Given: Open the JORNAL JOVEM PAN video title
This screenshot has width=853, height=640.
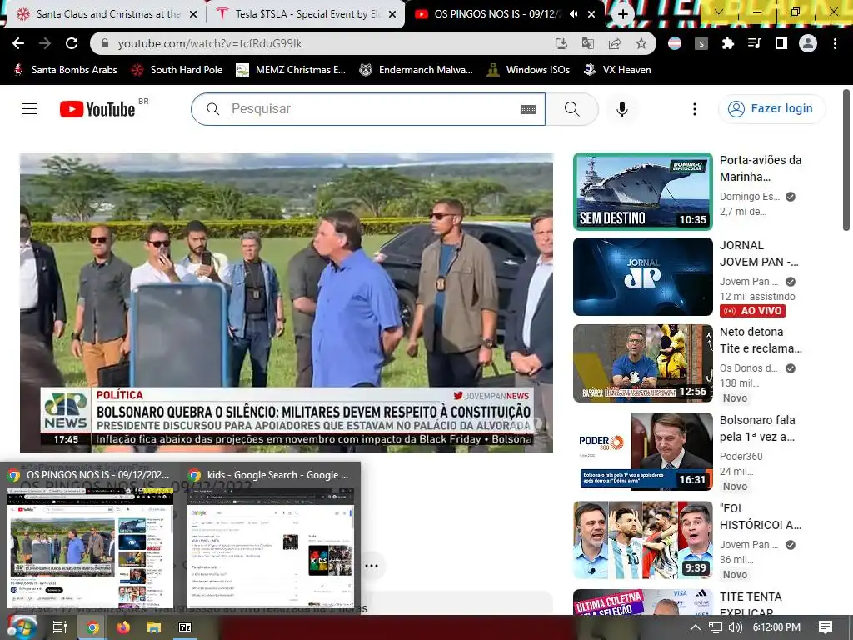Looking at the screenshot, I should tap(759, 253).
